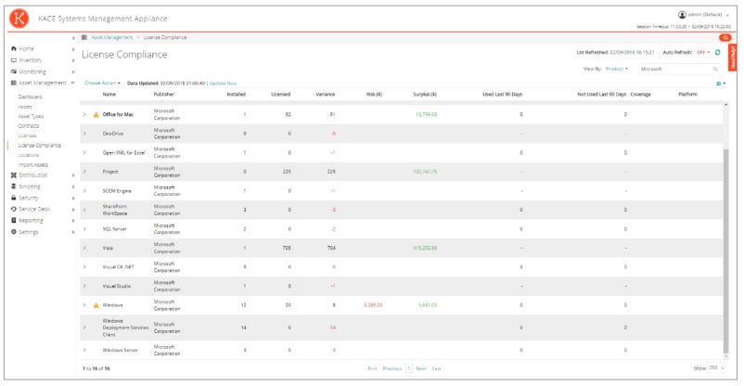Click the magnifier icon in the Microsoft search field
The height and width of the screenshot is (386, 744).
(x=715, y=70)
